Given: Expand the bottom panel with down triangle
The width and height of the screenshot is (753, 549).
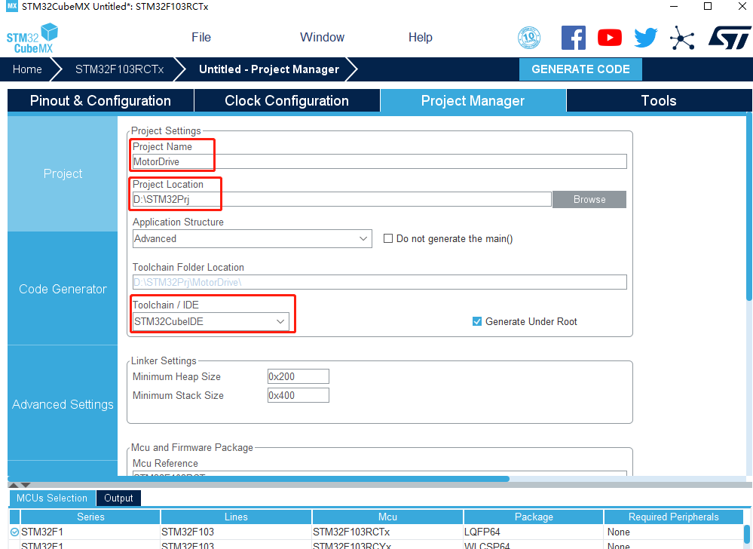Looking at the screenshot, I should 26,485.
